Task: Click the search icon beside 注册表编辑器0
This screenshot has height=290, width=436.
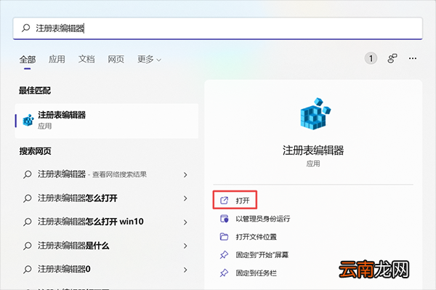Action: tap(28, 270)
